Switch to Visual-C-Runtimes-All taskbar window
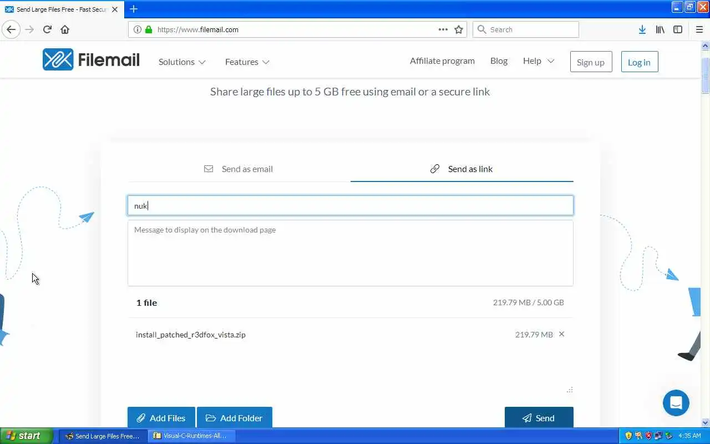Screen dimensions: 710x444 point(191,436)
